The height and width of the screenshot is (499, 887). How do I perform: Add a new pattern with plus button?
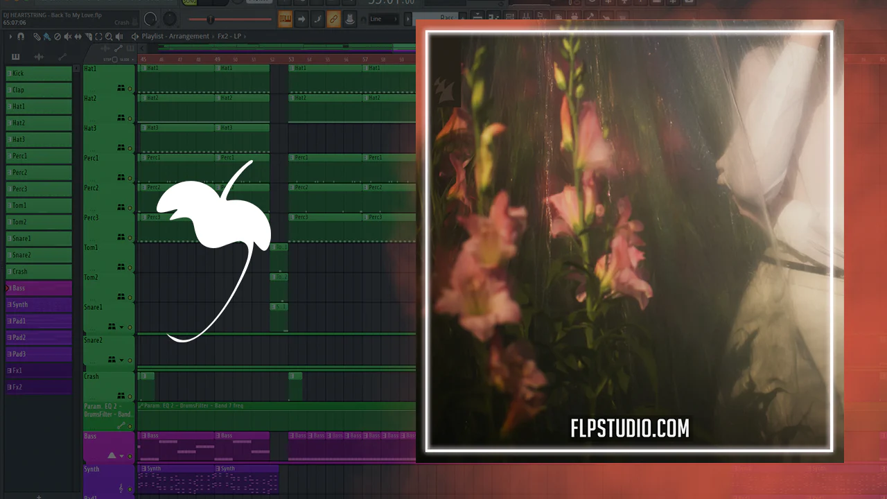39,496
